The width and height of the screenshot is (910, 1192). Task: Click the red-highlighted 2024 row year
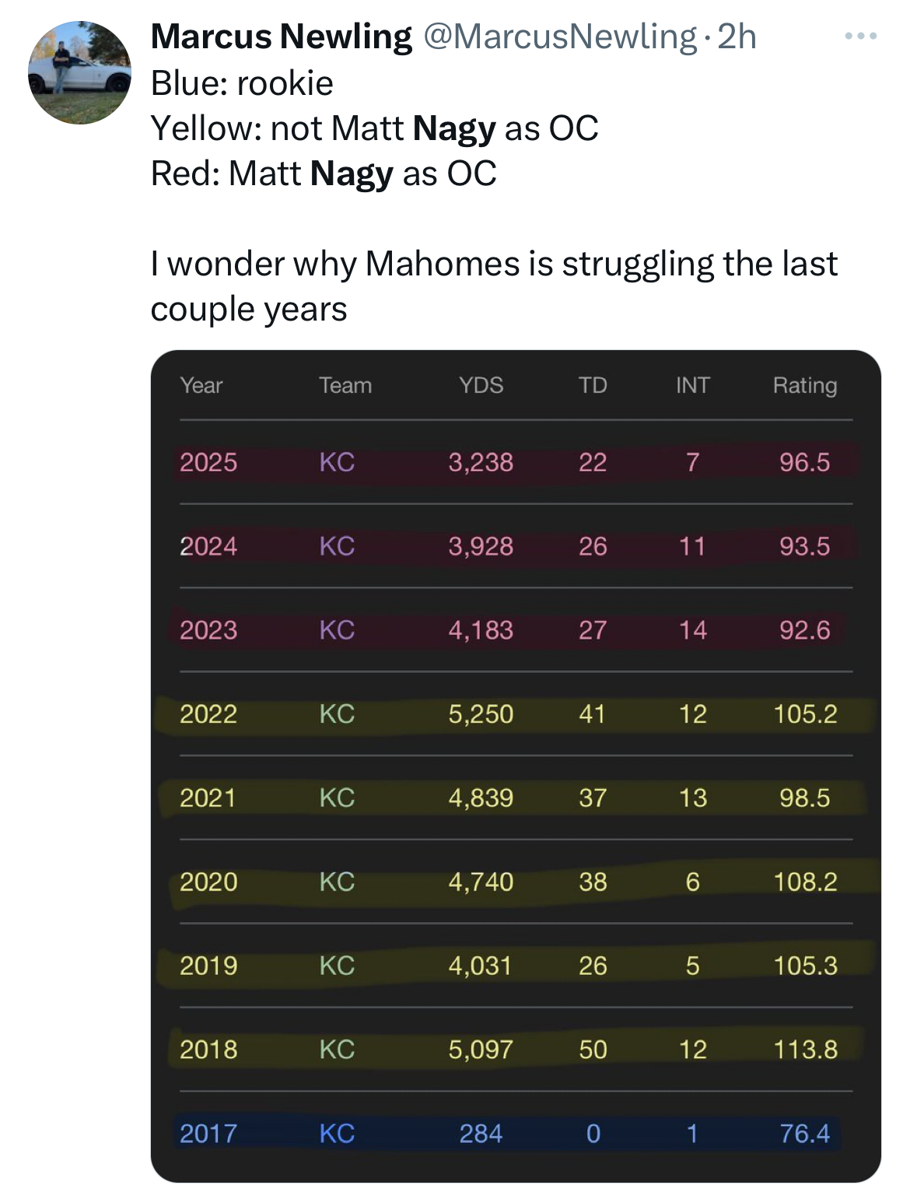[x=208, y=546]
